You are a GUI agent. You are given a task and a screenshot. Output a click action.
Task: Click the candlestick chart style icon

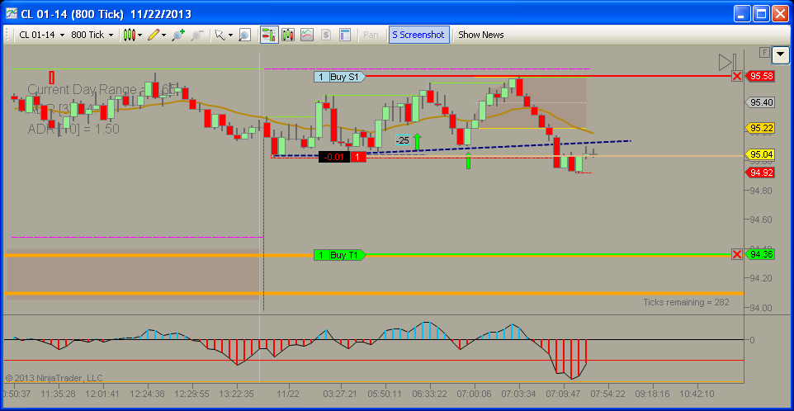coord(129,35)
